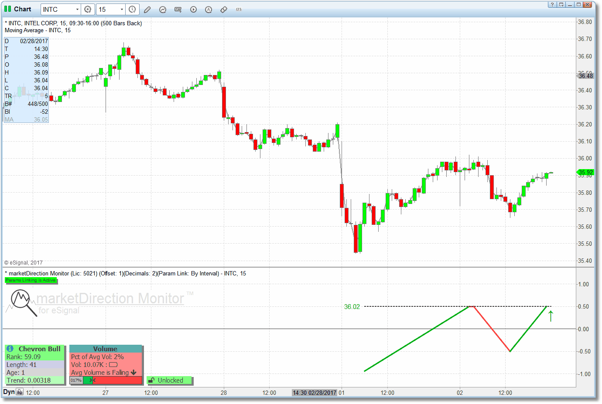Click the symbol settings gear icon
602x404 pixels.
88,9
